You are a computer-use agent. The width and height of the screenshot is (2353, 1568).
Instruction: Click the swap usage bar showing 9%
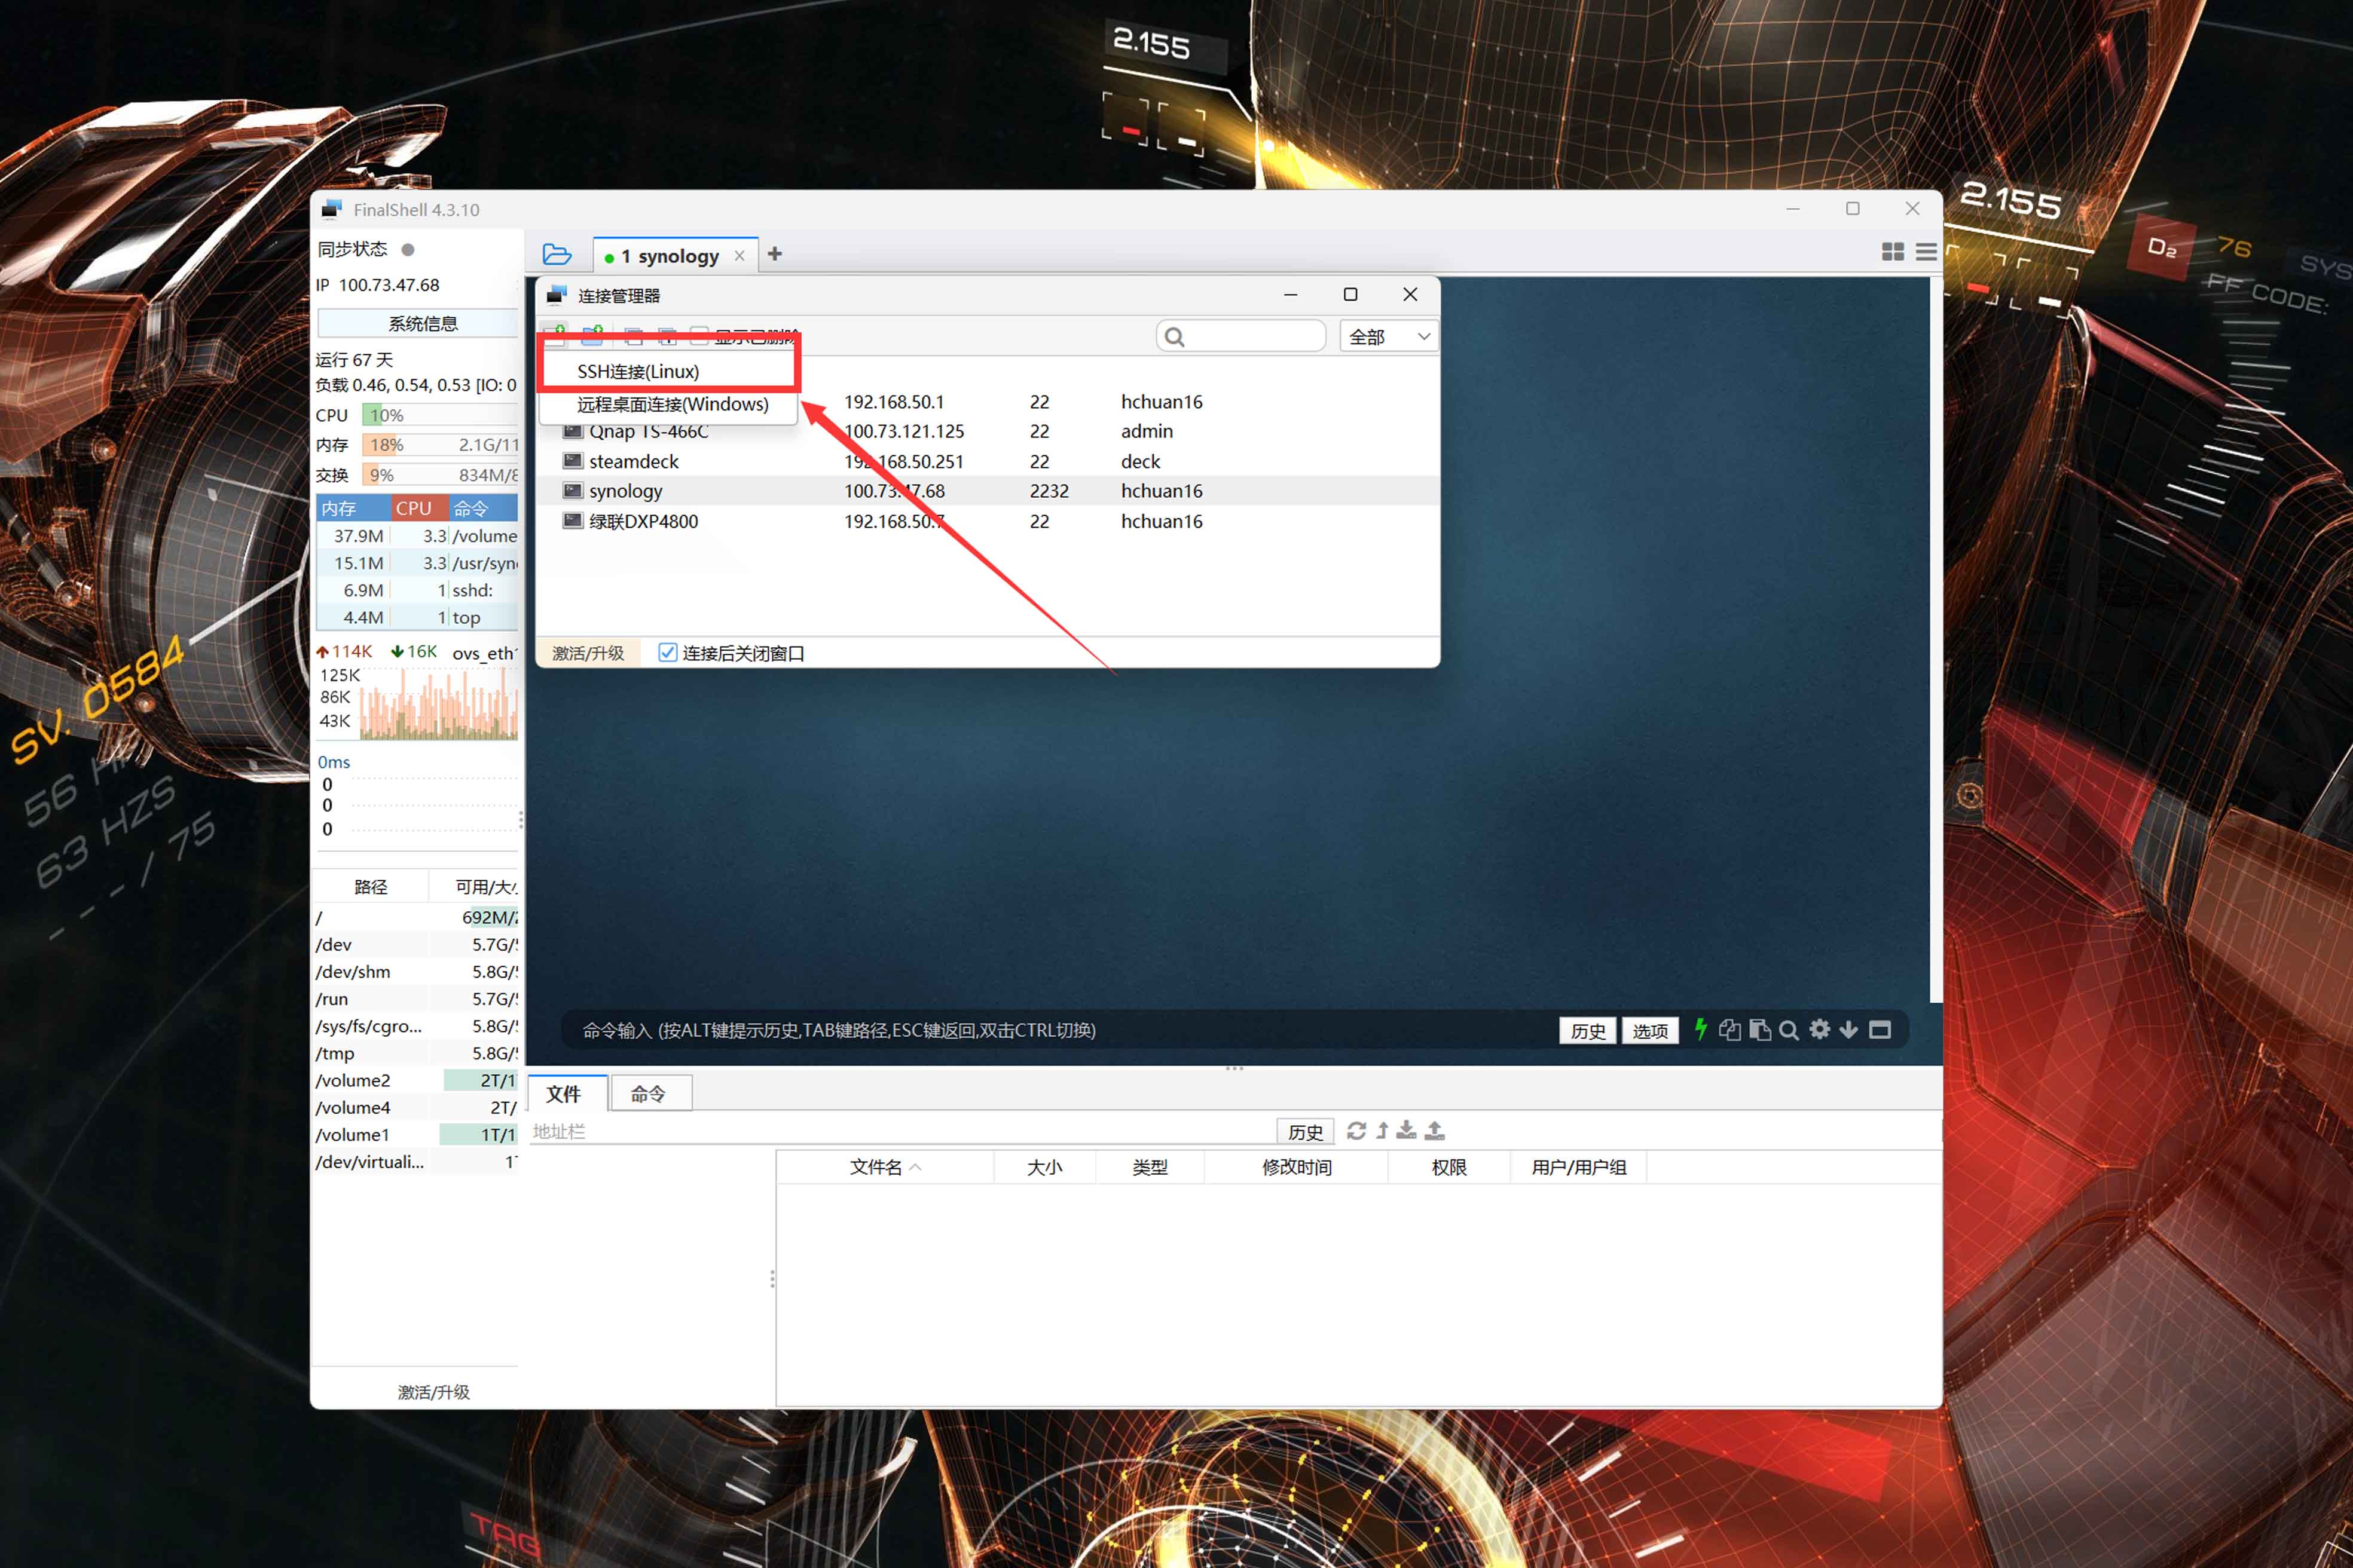[440, 475]
